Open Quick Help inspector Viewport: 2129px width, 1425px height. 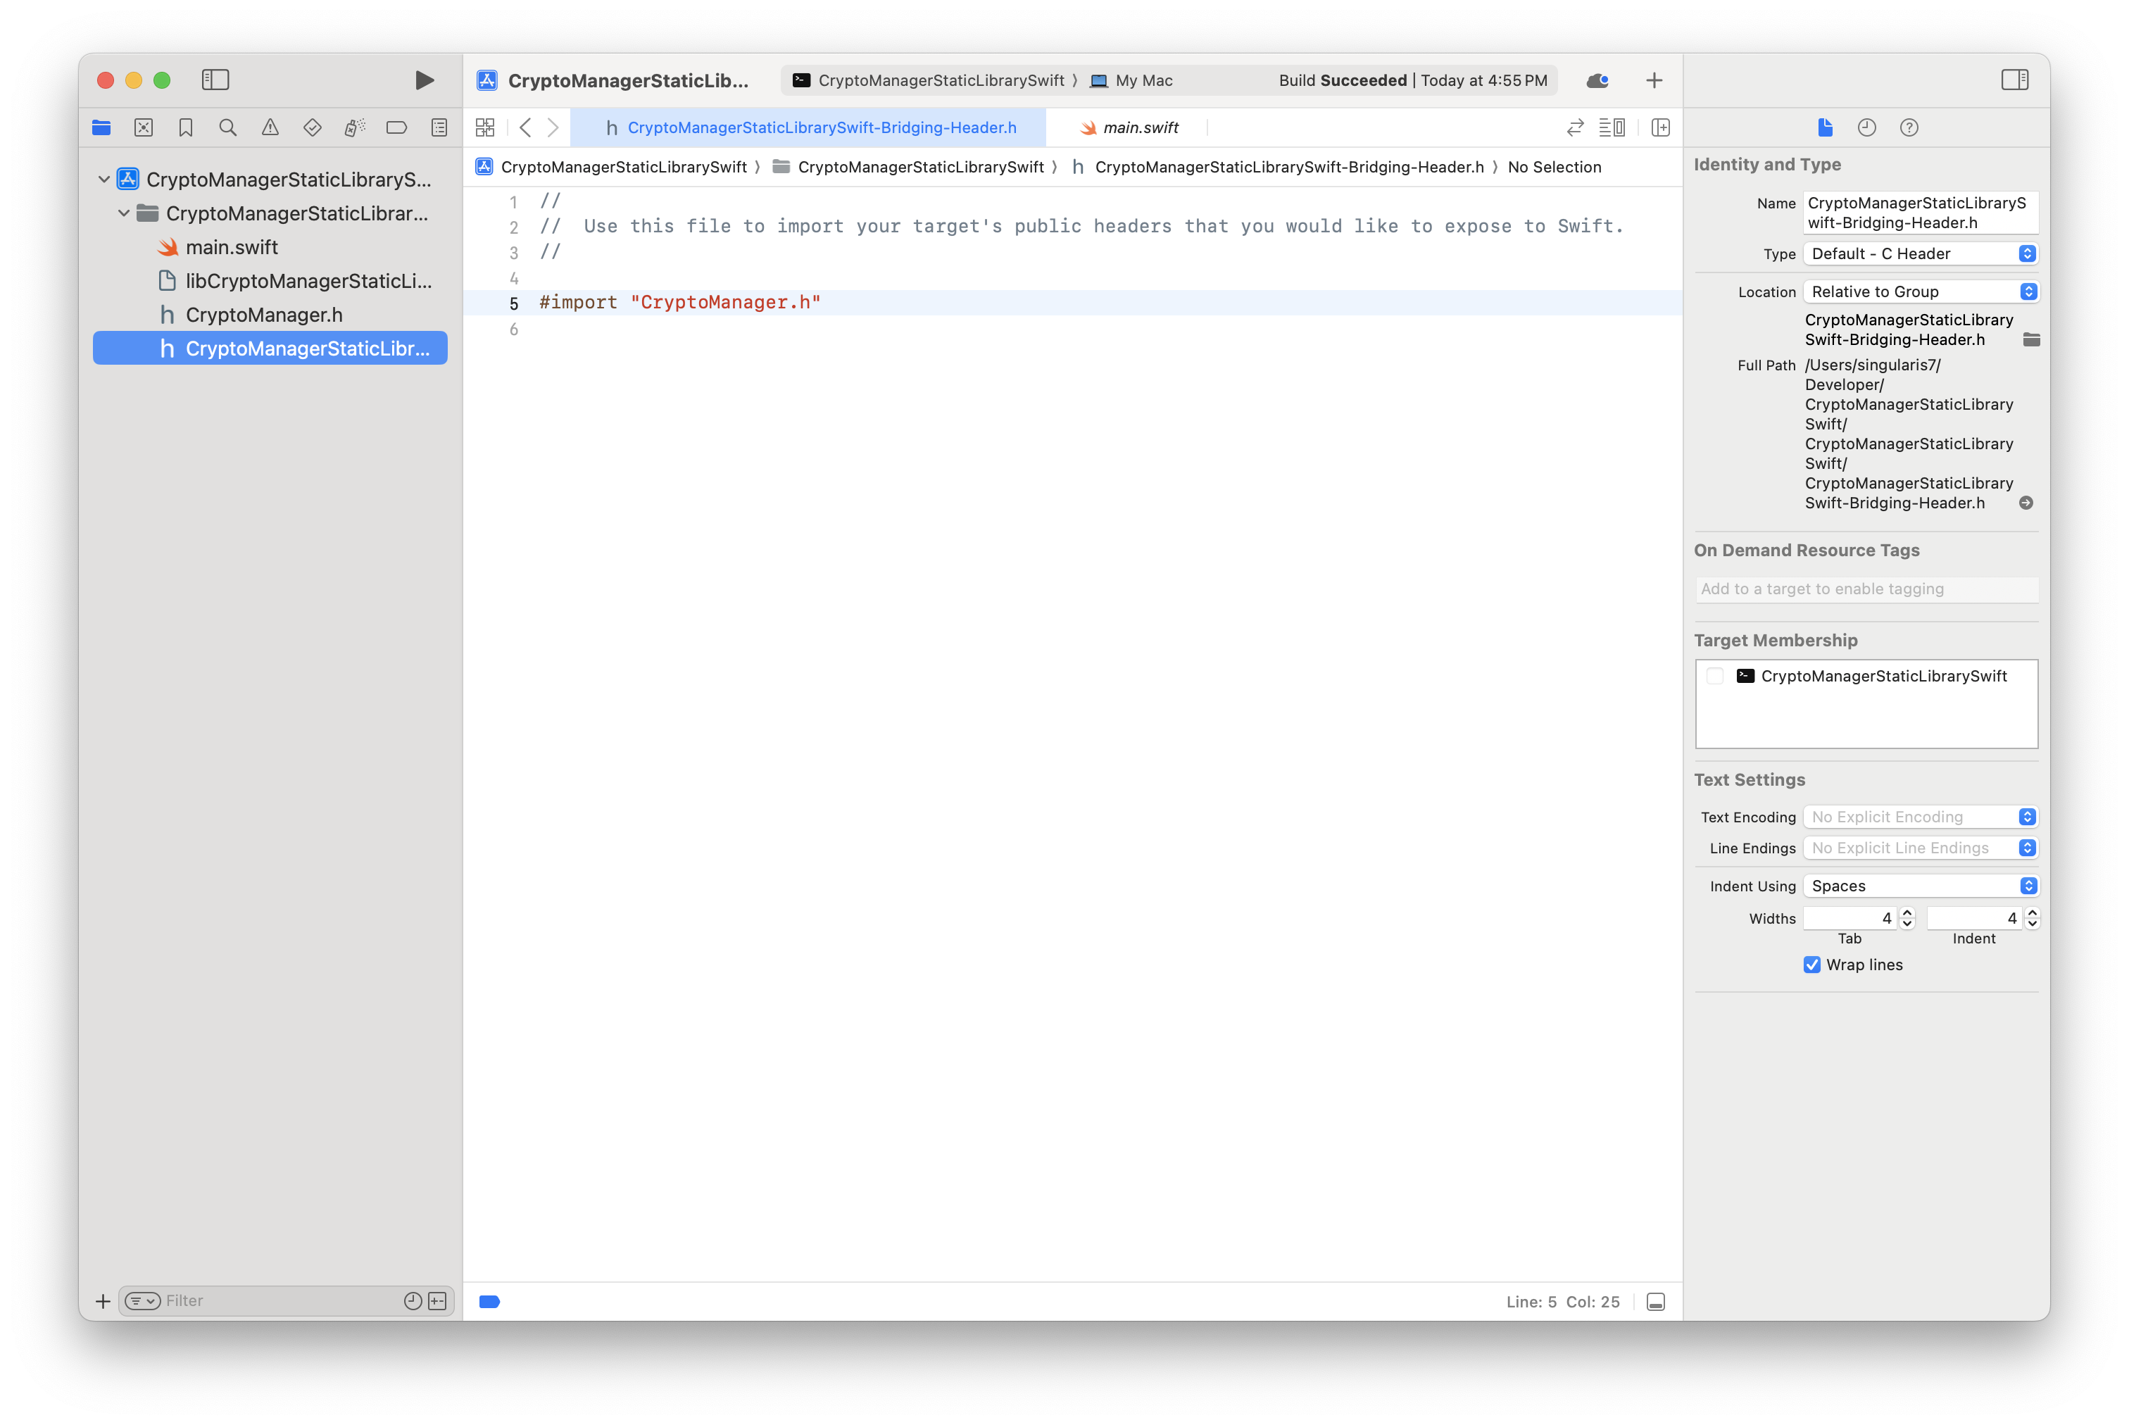click(1908, 128)
